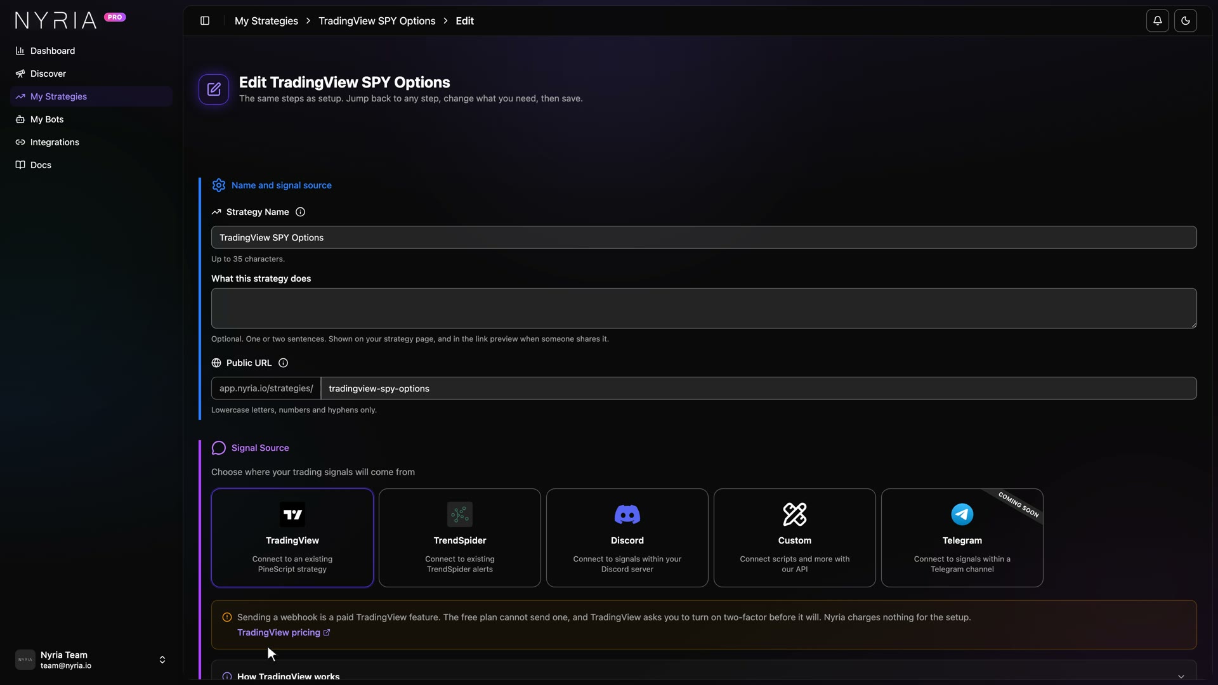Click the Dashboard chart icon
The width and height of the screenshot is (1218, 685).
pyautogui.click(x=20, y=51)
